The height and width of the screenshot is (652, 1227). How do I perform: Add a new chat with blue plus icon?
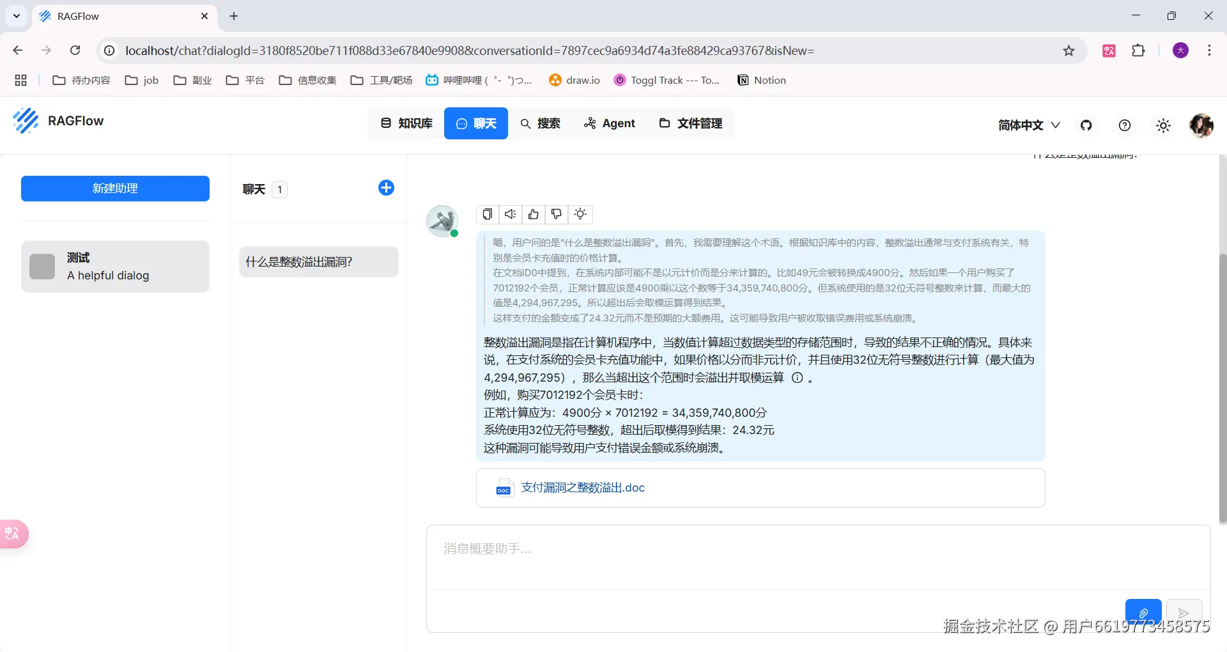point(386,188)
